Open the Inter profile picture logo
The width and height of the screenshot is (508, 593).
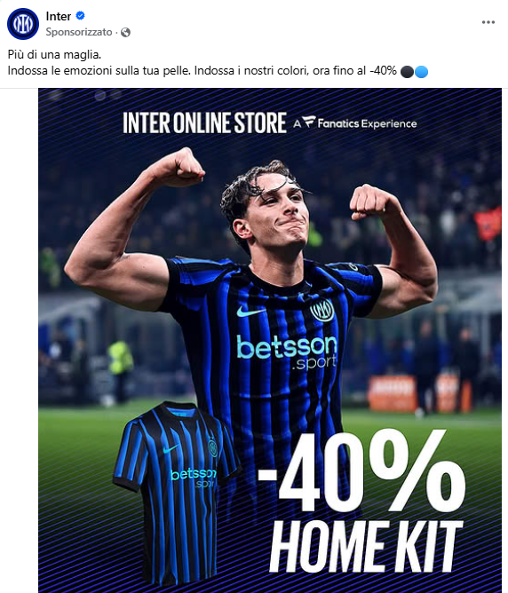[23, 24]
